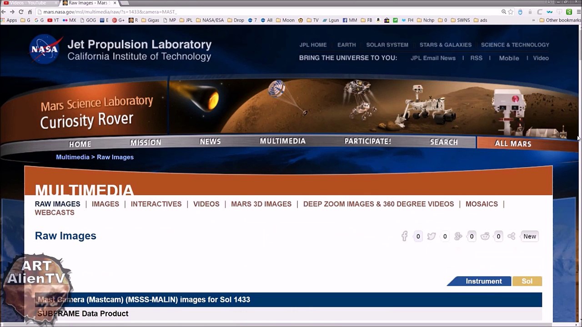582x327 pixels.
Task: Click the address bar URL field
Action: click(x=268, y=12)
